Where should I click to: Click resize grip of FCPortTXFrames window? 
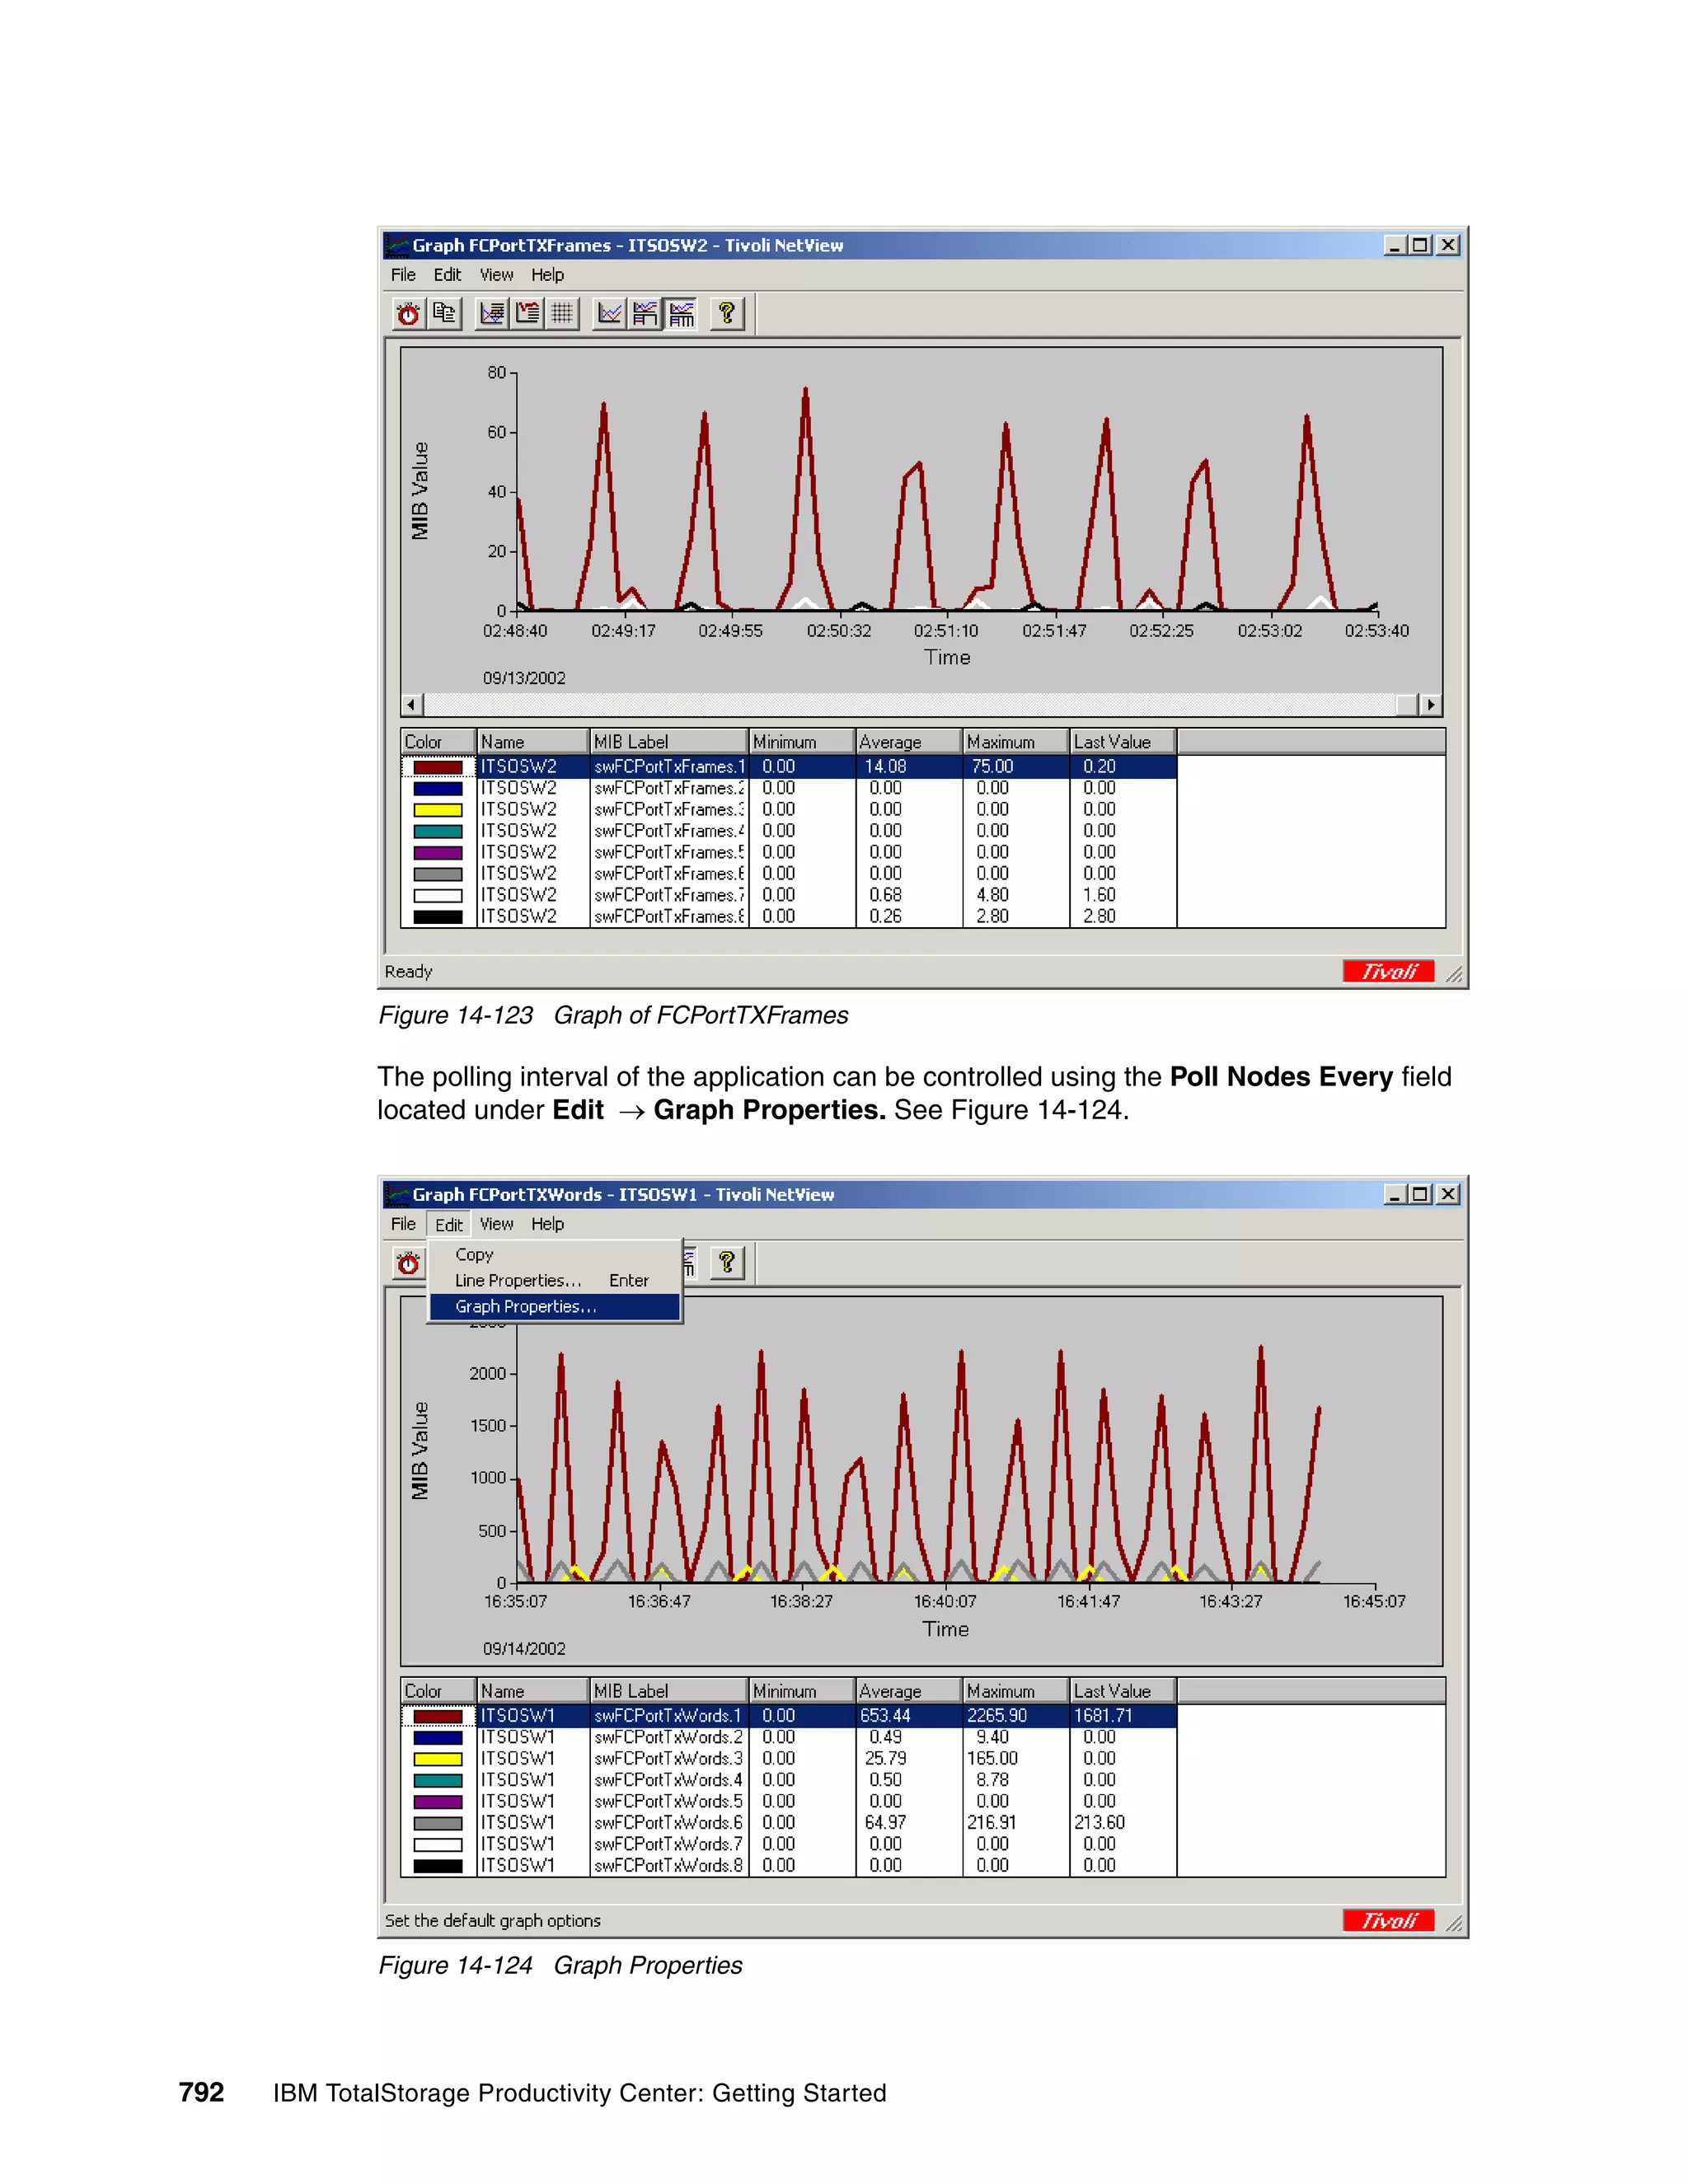coord(1454,973)
